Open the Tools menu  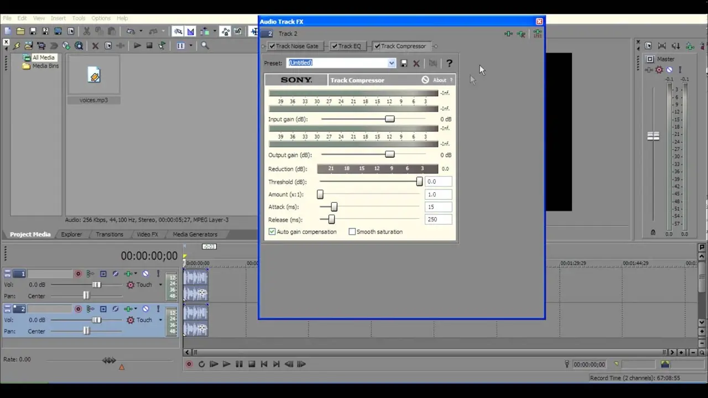[79, 18]
